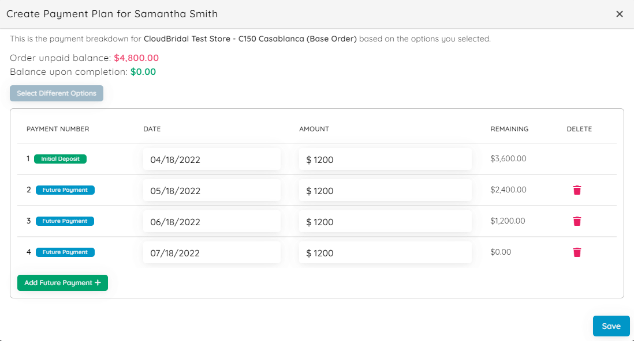Viewport: 634px width, 341px height.
Task: Edit the 04/18/2022 date field
Action: click(x=212, y=160)
